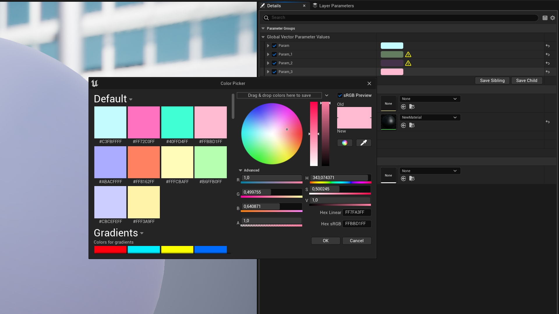Reset Param_3 to its default value
The image size is (559, 314).
[548, 72]
